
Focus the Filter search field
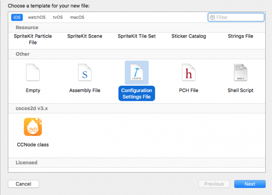[238, 17]
